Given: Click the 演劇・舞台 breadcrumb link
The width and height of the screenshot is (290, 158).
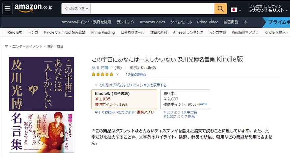Looking at the screenshot, I should 55,46.
